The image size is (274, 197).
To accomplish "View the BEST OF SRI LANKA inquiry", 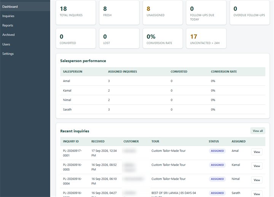I will coord(257,194).
